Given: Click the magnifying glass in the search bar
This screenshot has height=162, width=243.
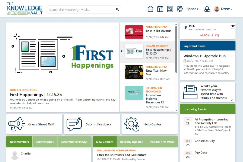Looking at the screenshot, I should 117,9.
